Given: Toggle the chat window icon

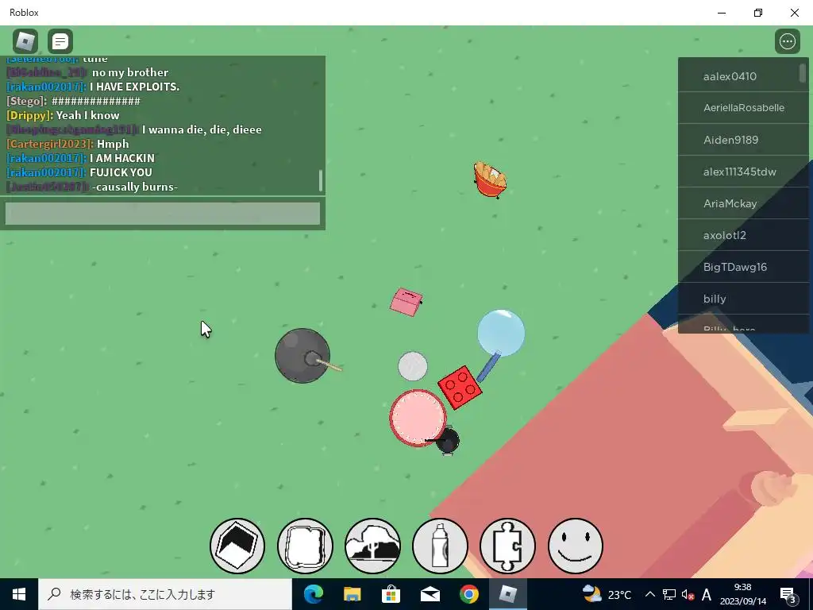Looking at the screenshot, I should tap(60, 41).
